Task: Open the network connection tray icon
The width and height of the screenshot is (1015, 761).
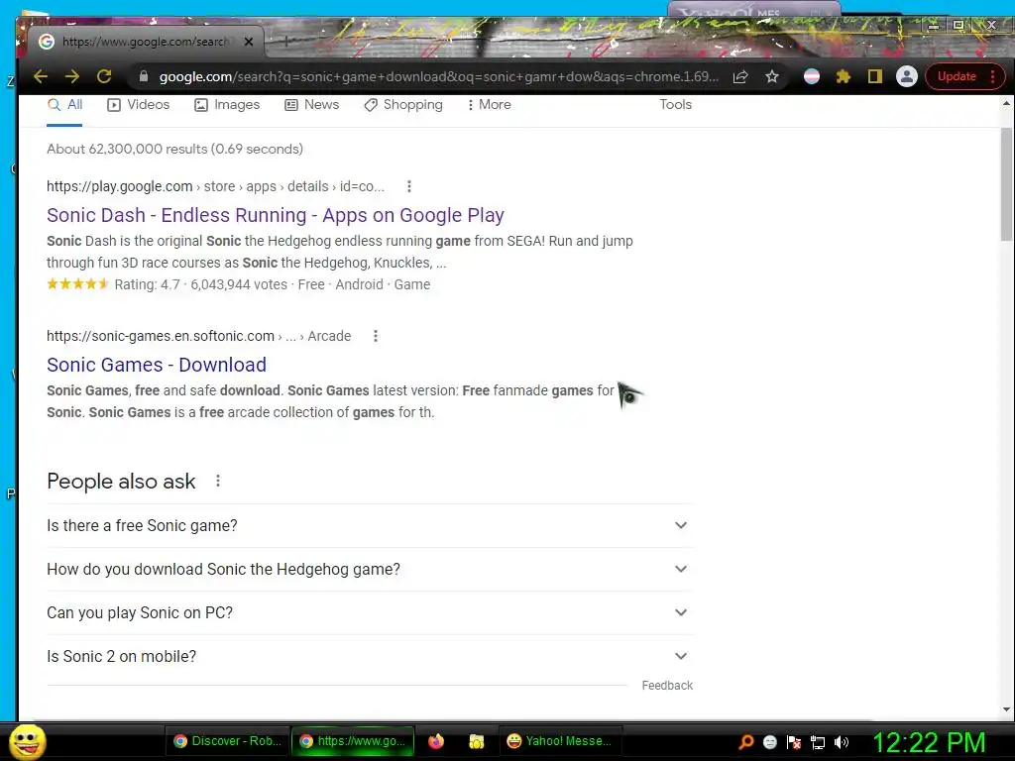Action: click(818, 741)
